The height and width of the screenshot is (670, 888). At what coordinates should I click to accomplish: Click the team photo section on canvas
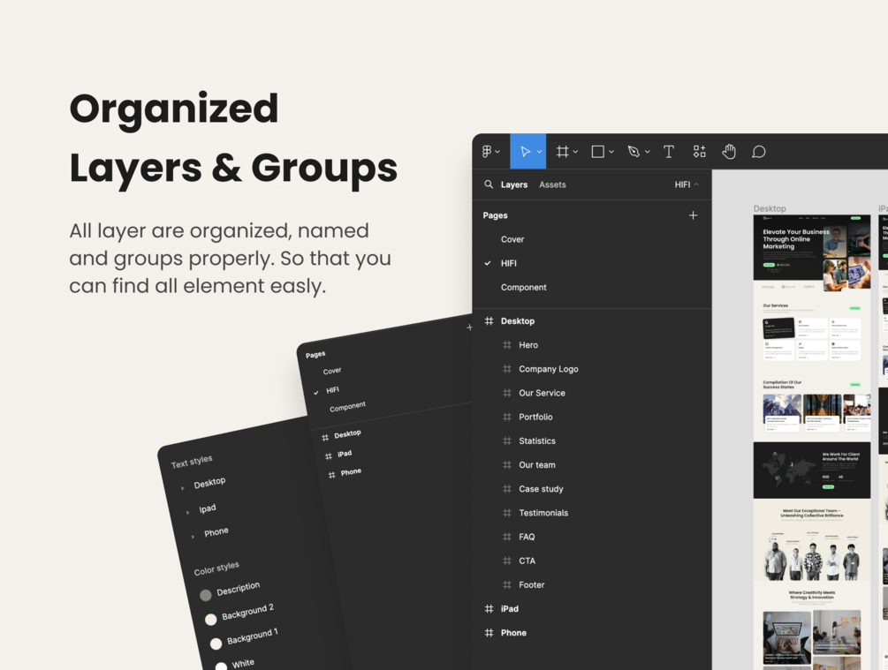pyautogui.click(x=811, y=540)
